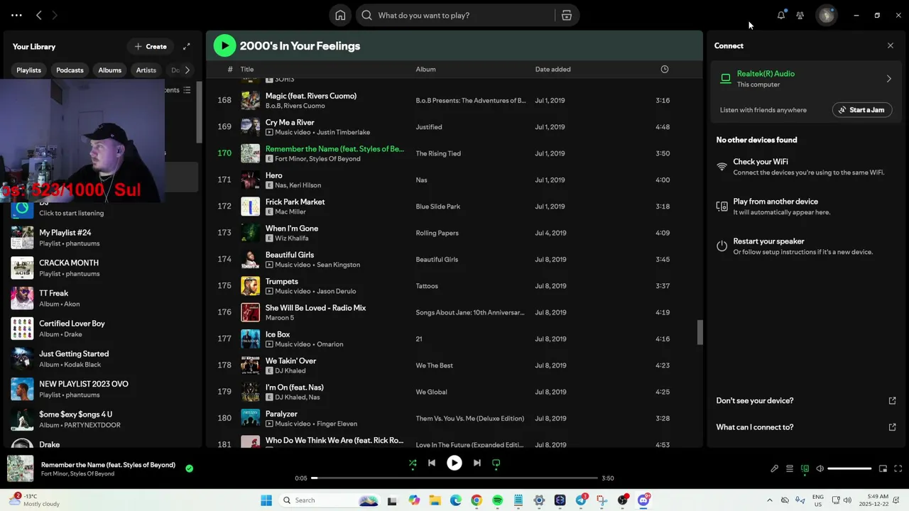The image size is (909, 511).
Task: Expand Your Library to full view
Action: pos(186,46)
